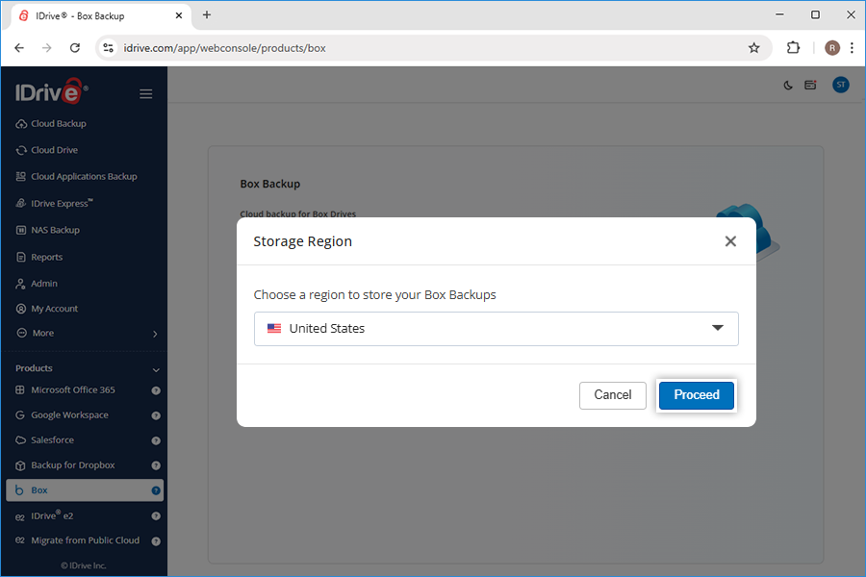The width and height of the screenshot is (866, 577).
Task: Open a new browser tab
Action: coord(207,15)
